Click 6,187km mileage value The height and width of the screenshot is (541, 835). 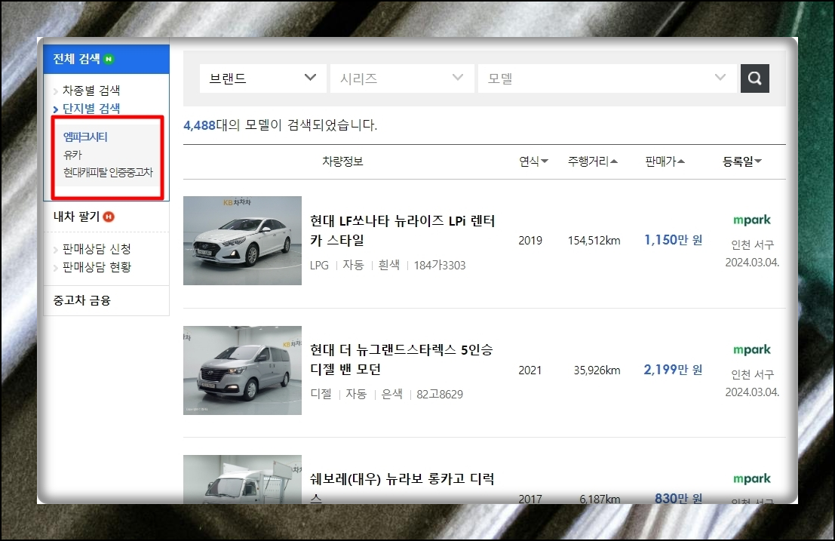600,499
